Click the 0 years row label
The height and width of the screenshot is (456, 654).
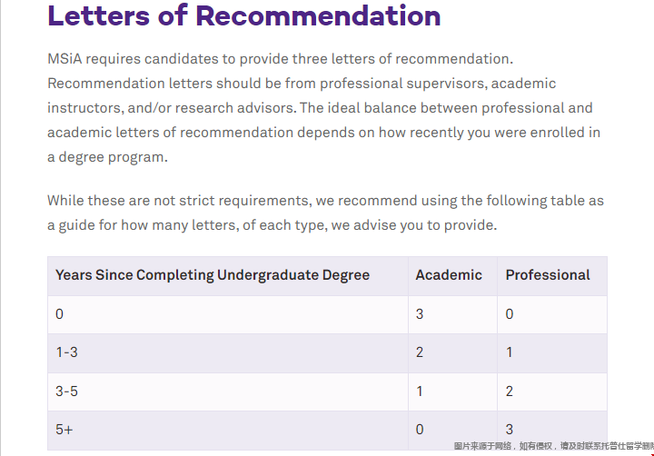(x=59, y=314)
